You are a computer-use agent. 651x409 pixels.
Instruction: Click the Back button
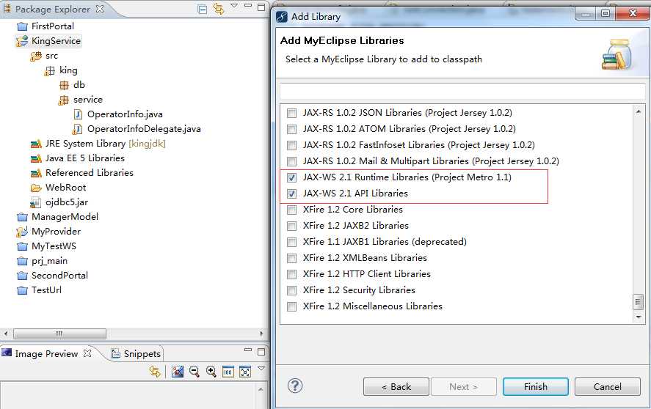click(396, 386)
